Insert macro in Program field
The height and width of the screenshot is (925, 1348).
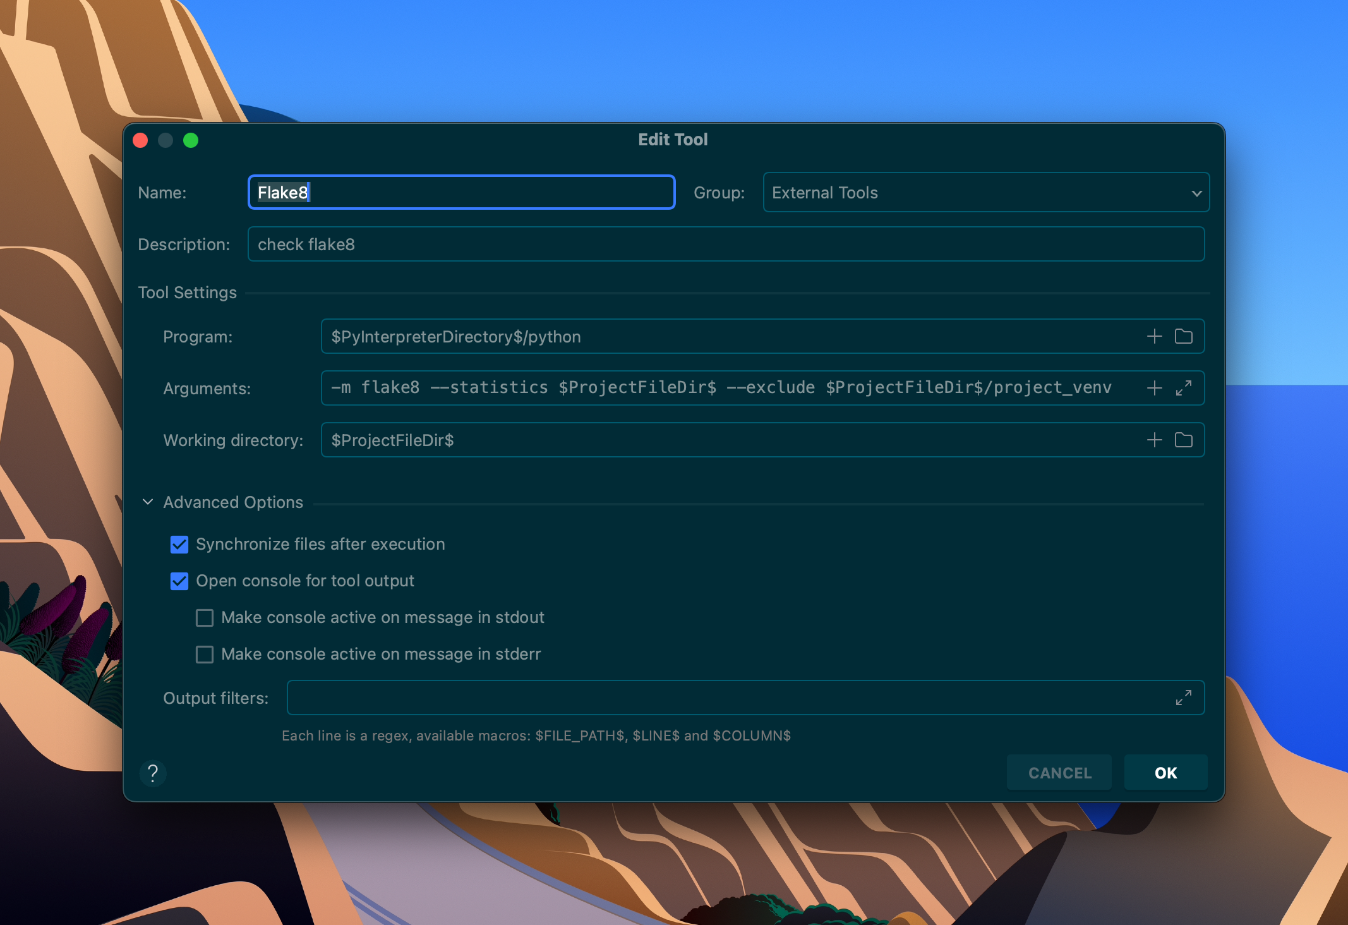(x=1154, y=336)
